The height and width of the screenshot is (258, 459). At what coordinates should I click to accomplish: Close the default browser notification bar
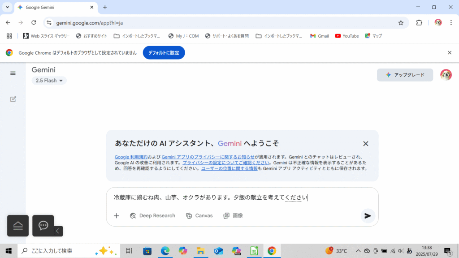point(450,53)
